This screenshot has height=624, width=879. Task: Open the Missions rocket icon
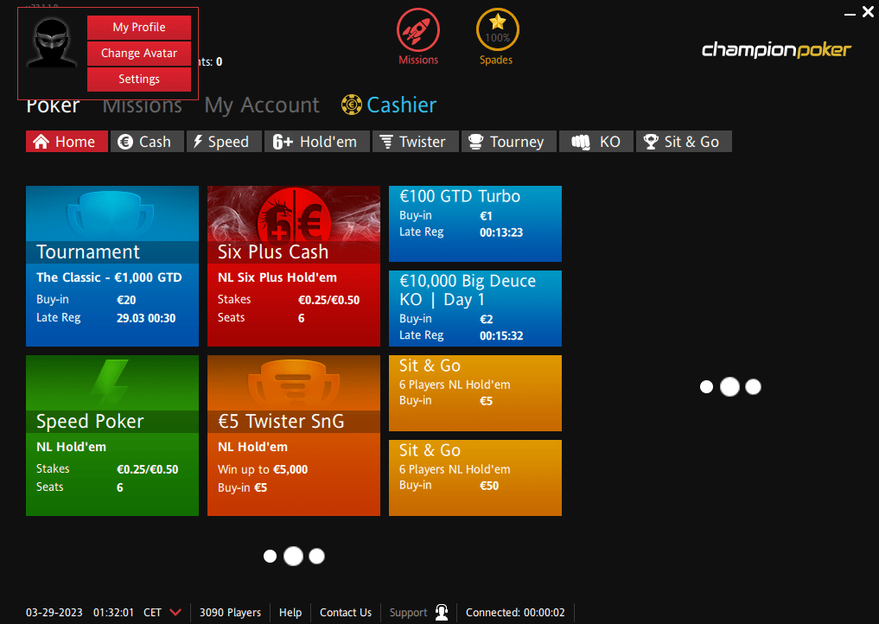418,30
